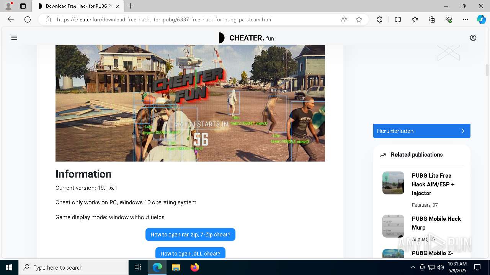This screenshot has width=490, height=275.
Task: Click the PUBG Lite Free Hack thumbnail
Action: click(x=393, y=183)
